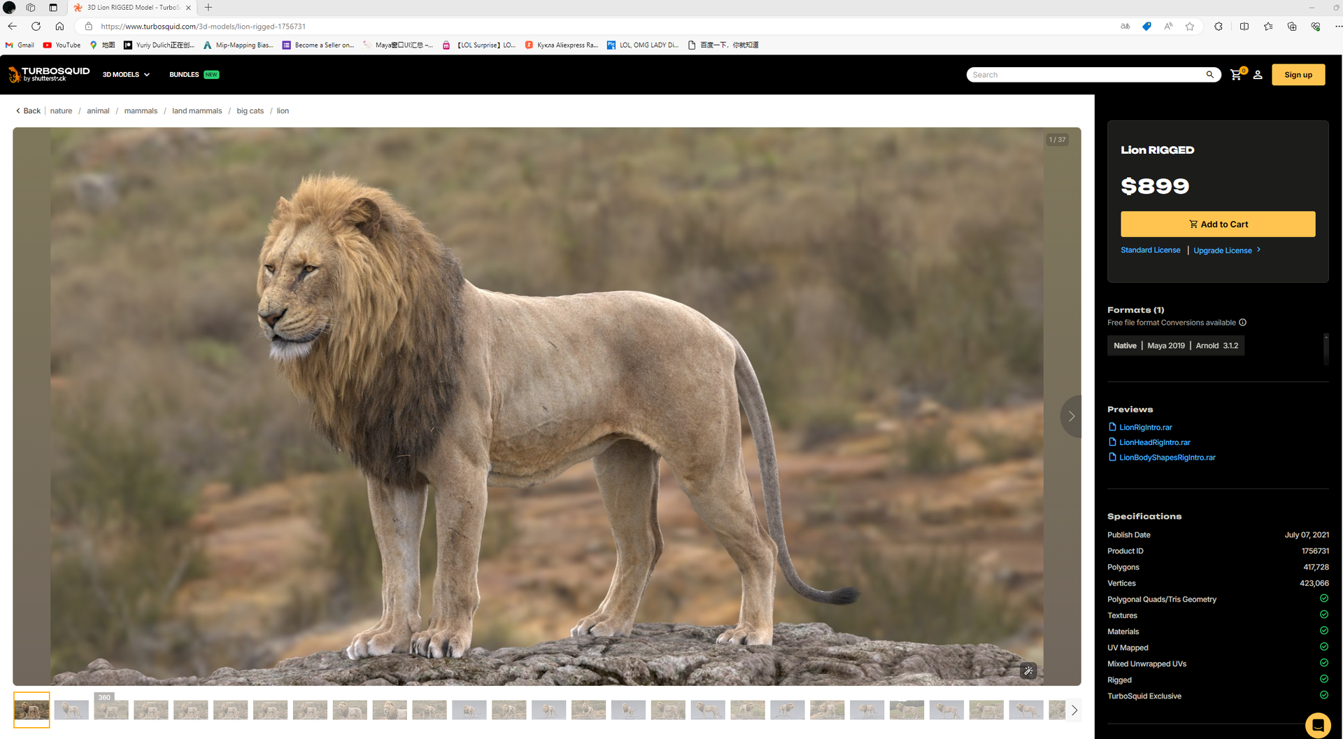Add this page to browser favorites
The width and height of the screenshot is (1343, 739).
(1190, 27)
